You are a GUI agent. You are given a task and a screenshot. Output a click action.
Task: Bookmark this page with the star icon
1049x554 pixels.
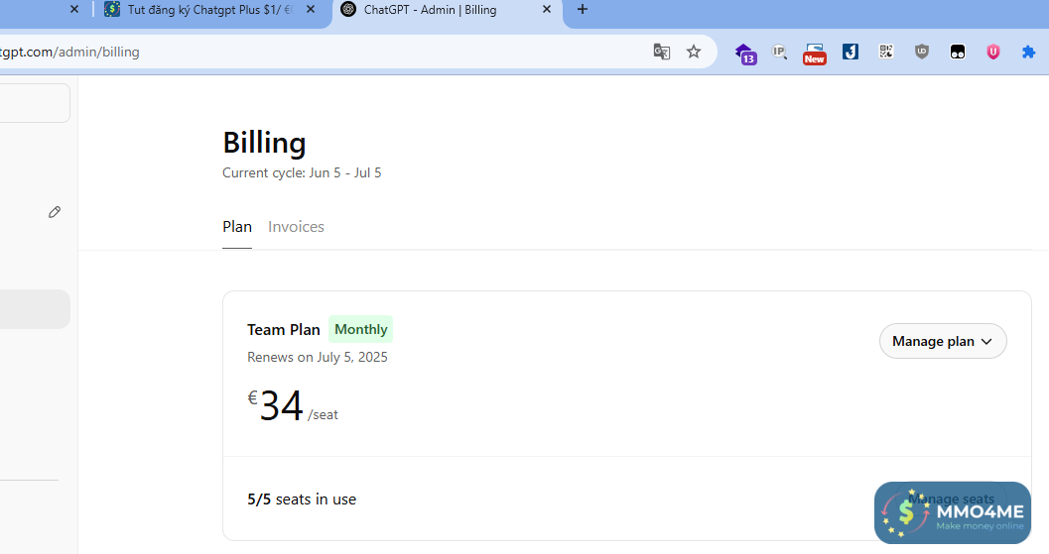[694, 52]
